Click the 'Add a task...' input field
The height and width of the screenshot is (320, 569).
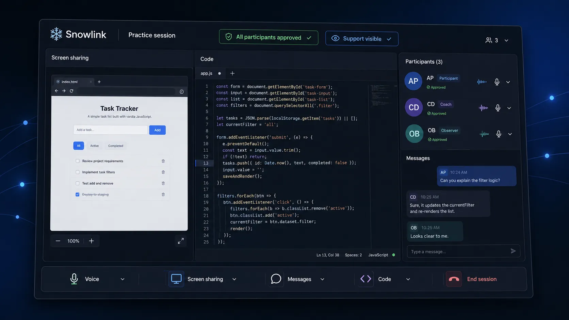[111, 130]
